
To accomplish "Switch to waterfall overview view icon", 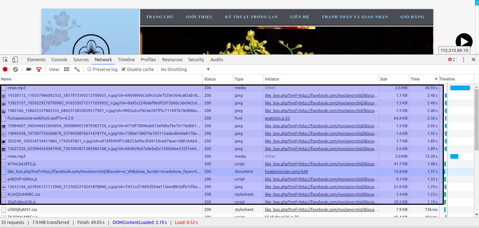I will [77, 69].
